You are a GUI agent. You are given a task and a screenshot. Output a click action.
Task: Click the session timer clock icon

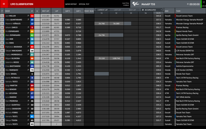(188, 4)
